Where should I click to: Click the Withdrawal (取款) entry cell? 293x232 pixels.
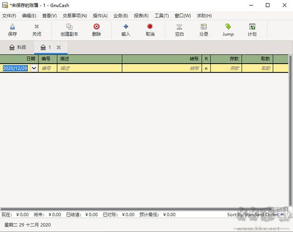coord(257,68)
